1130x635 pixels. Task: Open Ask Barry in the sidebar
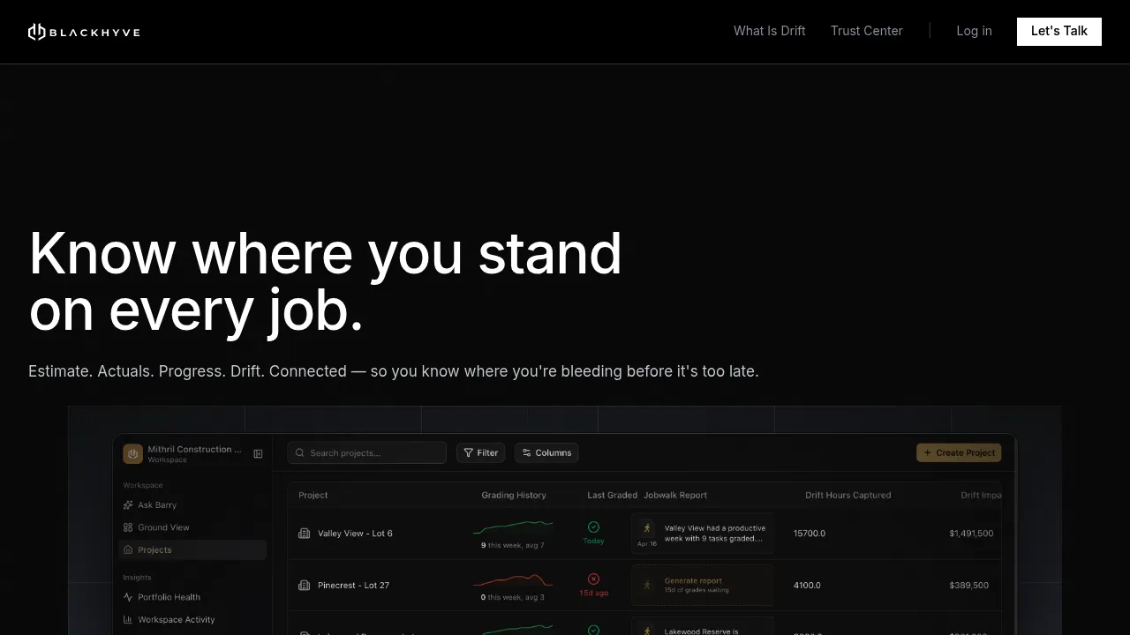157,505
